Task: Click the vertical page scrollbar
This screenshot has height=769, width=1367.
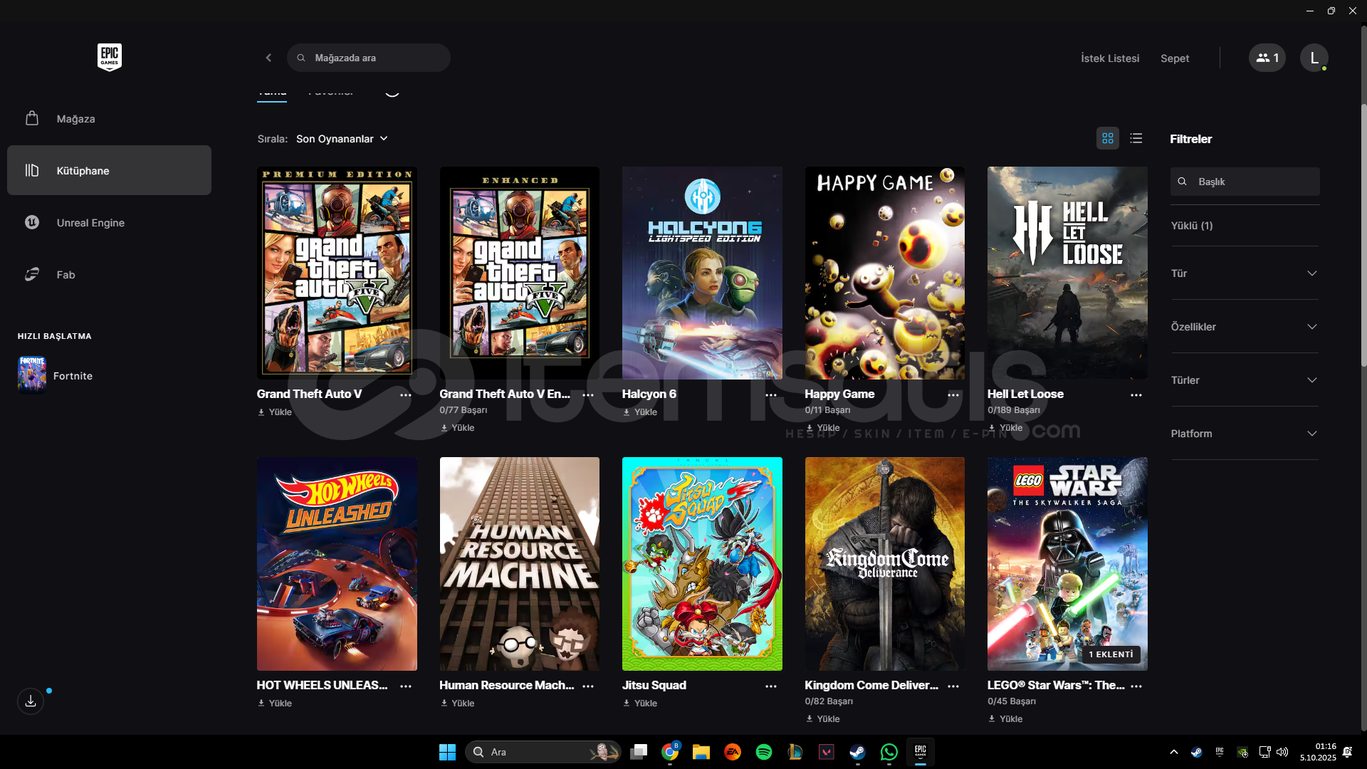Action: pyautogui.click(x=1363, y=235)
